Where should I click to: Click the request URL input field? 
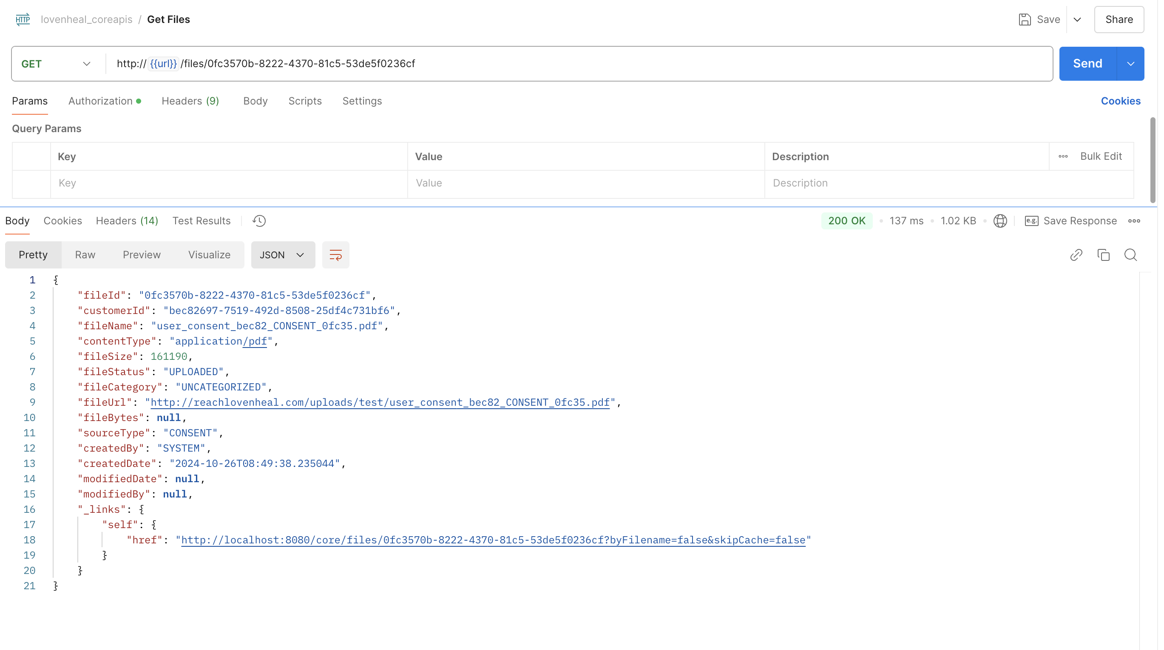[x=578, y=64]
